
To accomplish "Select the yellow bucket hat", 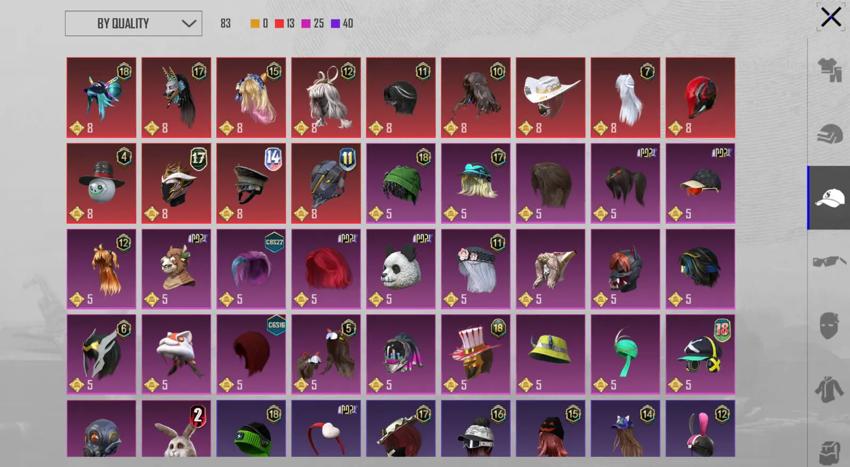I will click(550, 354).
